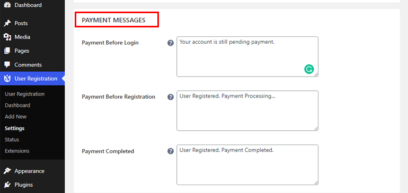
Task: Click the Posts pin icon
Action: coord(7,23)
